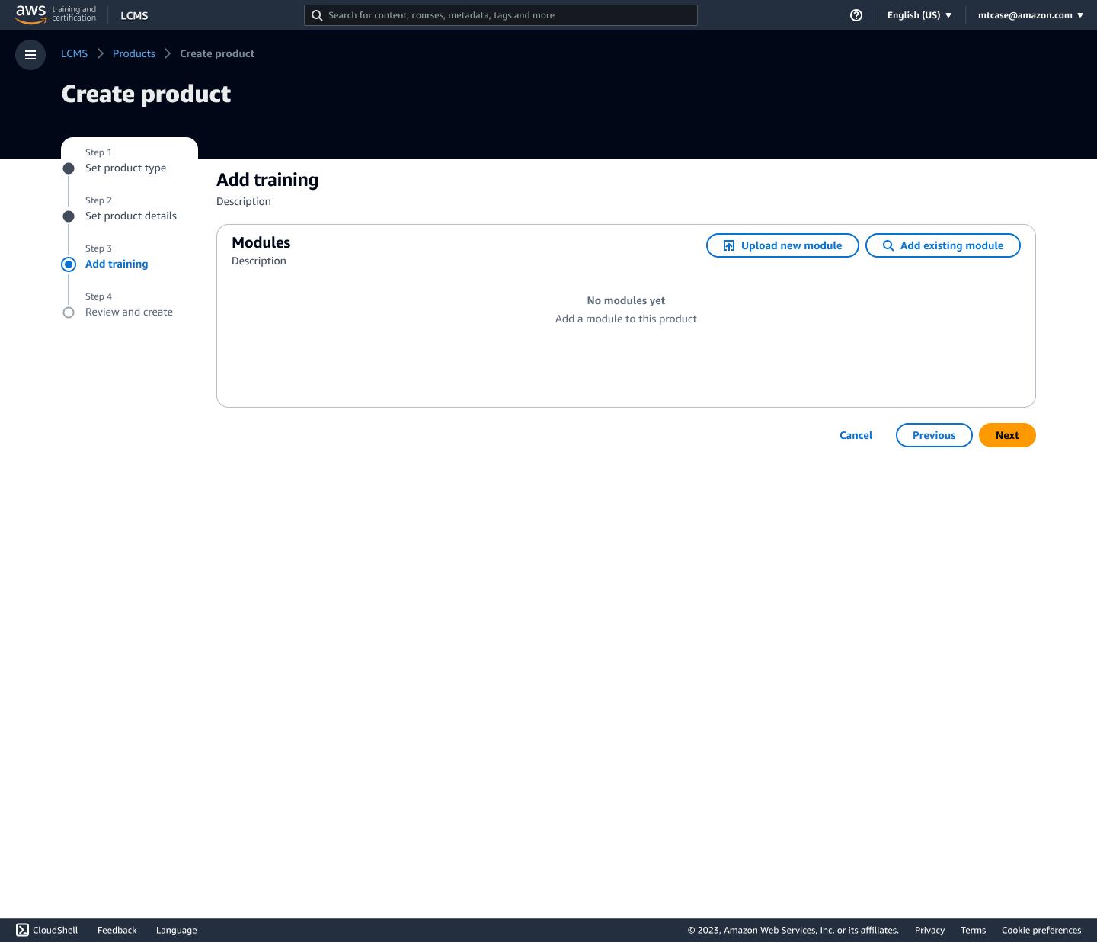Image resolution: width=1097 pixels, height=942 pixels.
Task: Select the Step 2 Set product details indicator
Action: pos(69,216)
